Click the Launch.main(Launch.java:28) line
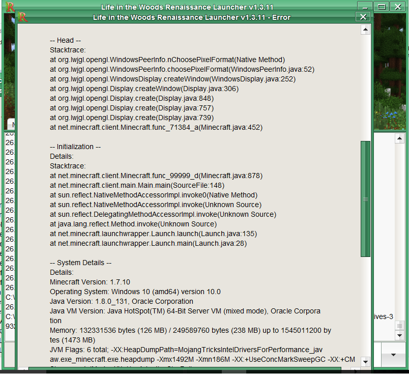The image size is (409, 374). 149,243
